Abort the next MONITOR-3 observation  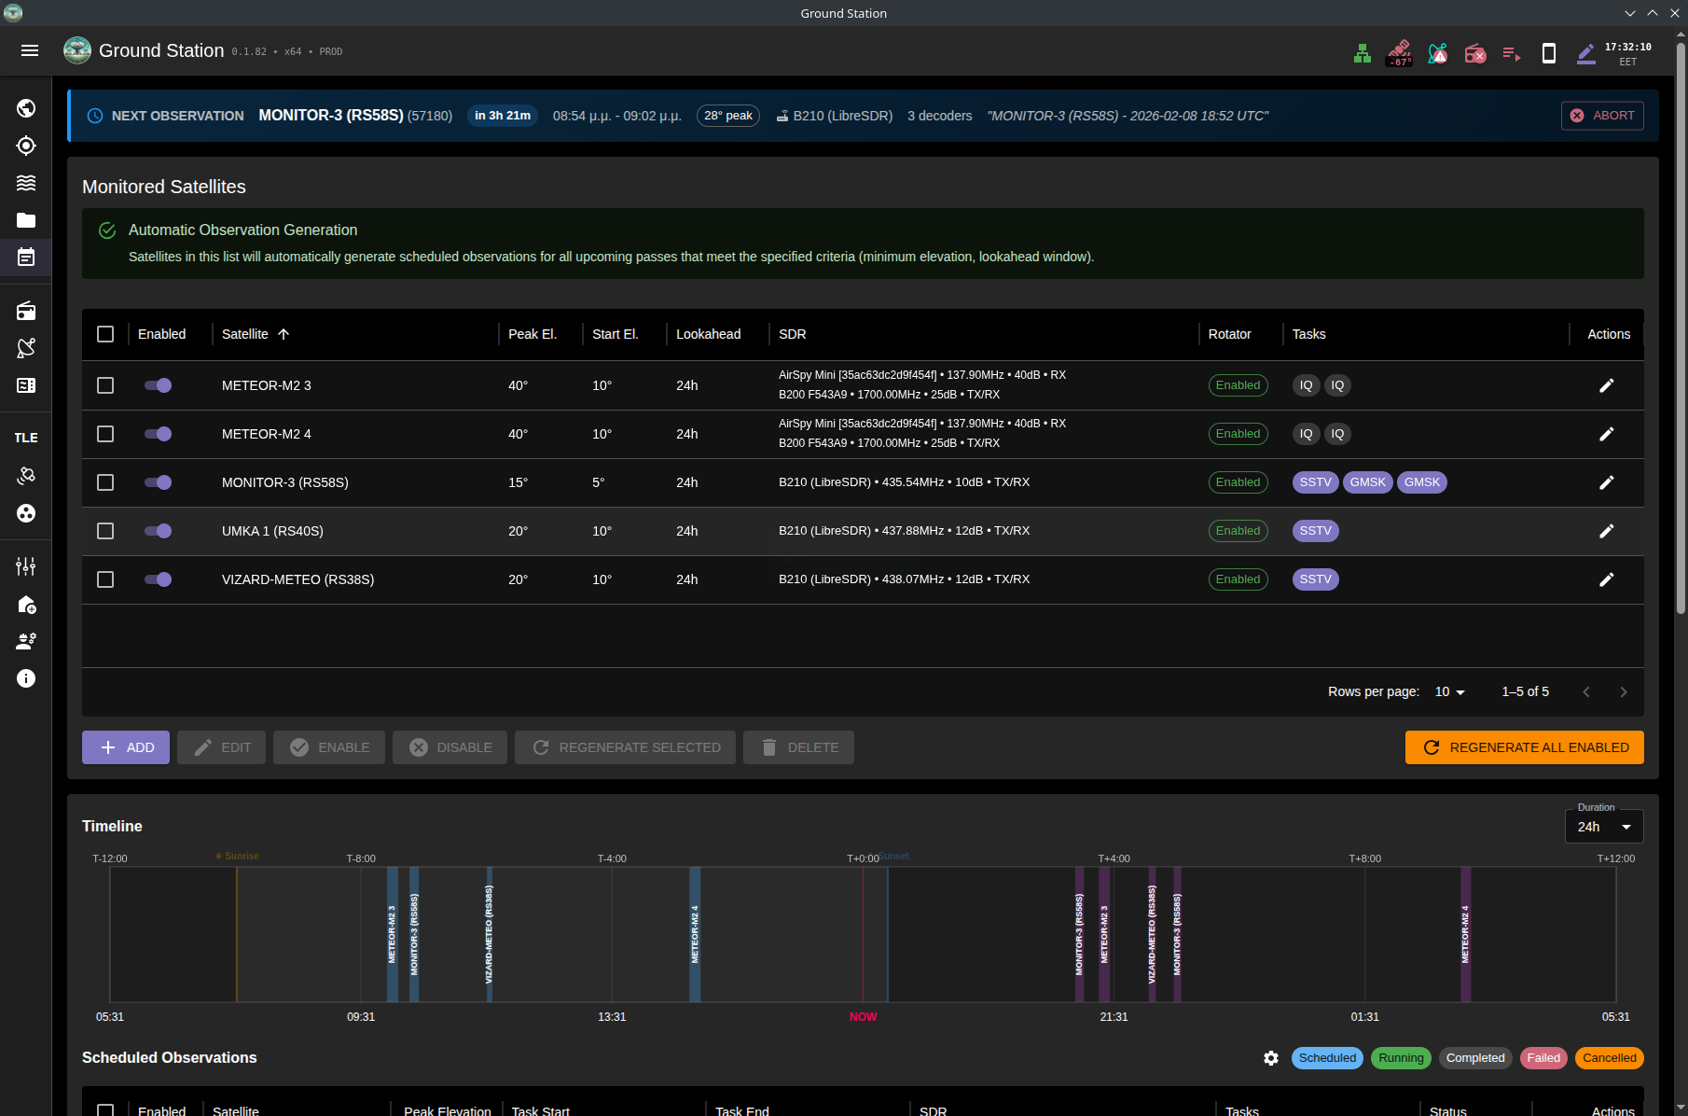pos(1601,115)
